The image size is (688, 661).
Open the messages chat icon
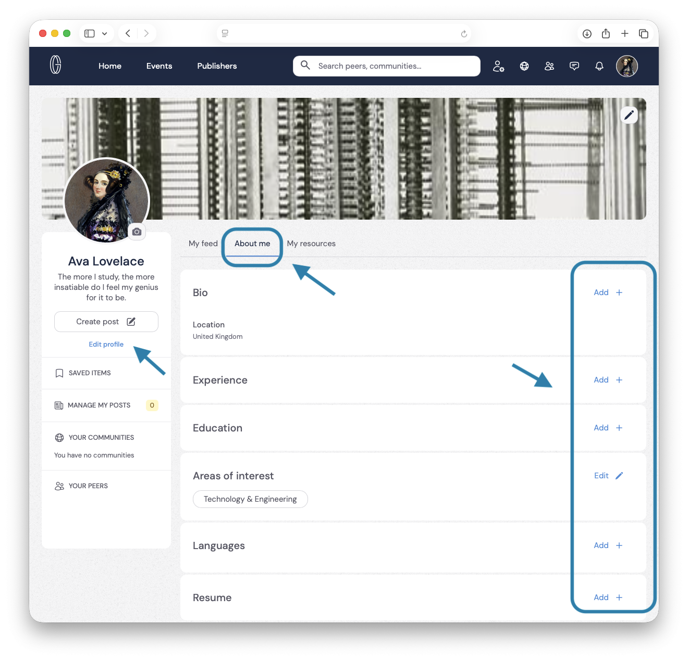tap(574, 66)
